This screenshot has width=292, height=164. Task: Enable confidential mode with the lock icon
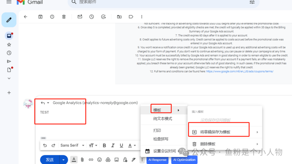coord(125,159)
